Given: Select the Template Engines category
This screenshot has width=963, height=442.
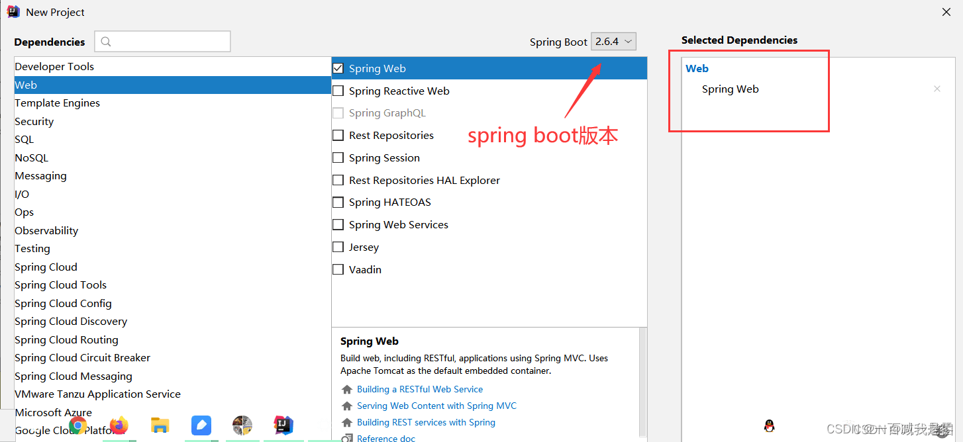Looking at the screenshot, I should [172, 103].
